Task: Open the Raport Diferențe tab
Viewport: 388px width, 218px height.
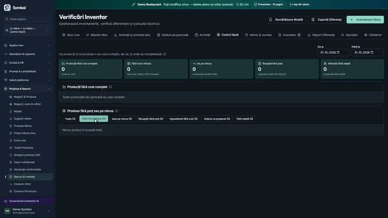Action: 321,35
